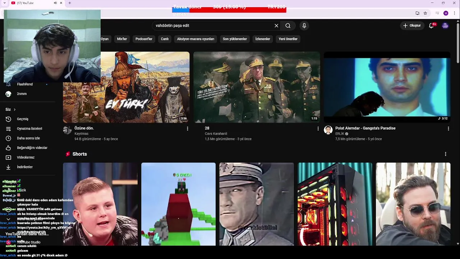Open Polat Alemdar Gangsta's Paradise thumbnail
Viewport: 460px width, 259px height.
387,87
